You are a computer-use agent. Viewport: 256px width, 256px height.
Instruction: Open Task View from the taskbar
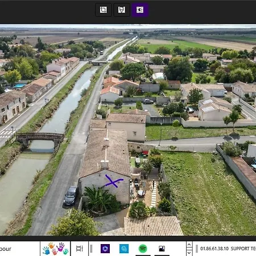click(x=79, y=249)
